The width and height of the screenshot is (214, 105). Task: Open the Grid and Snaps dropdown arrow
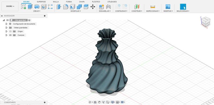click(120, 102)
